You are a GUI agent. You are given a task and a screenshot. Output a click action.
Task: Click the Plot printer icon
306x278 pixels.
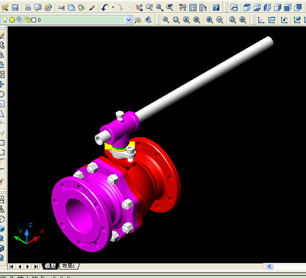click(x=28, y=8)
